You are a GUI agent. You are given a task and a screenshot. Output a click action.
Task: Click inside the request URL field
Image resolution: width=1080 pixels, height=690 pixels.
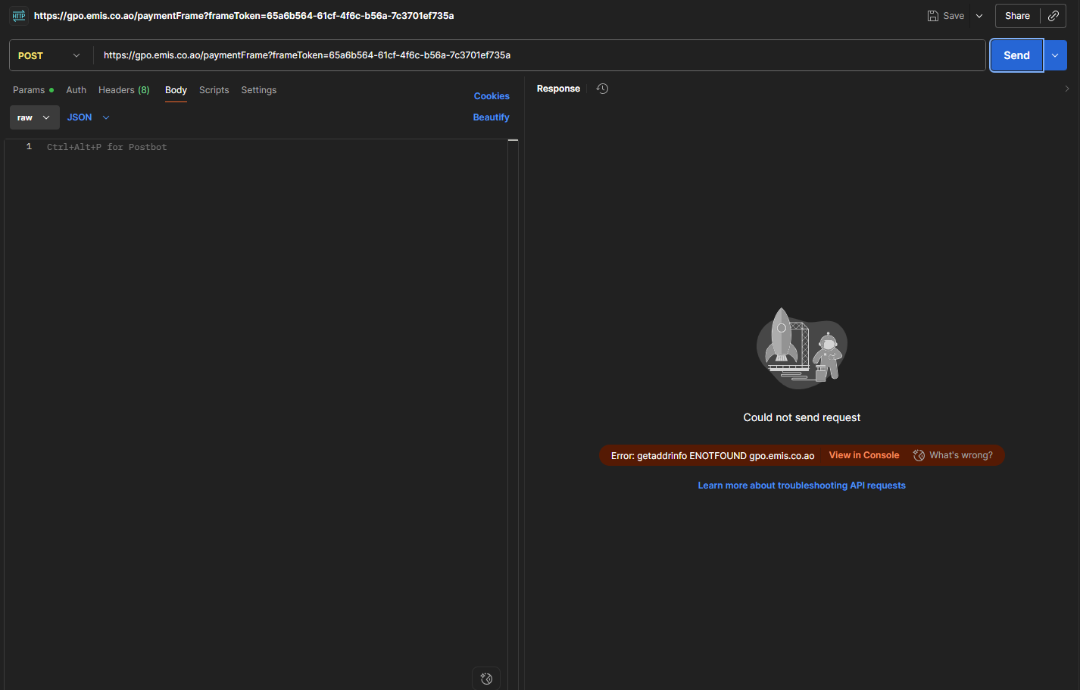530,55
